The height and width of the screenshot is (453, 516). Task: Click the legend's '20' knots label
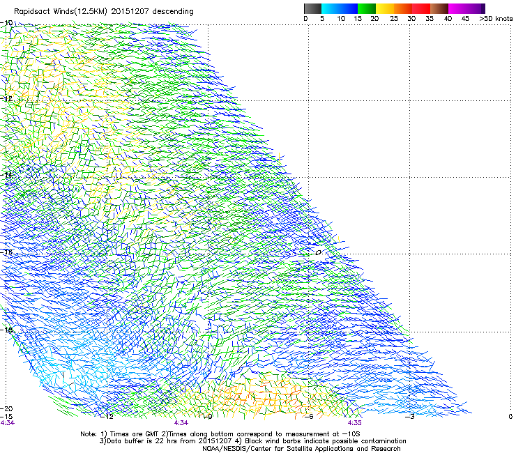374,19
